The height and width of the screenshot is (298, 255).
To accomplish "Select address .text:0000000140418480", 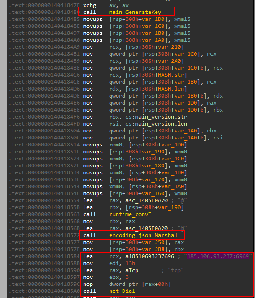I will (x=44, y=12).
